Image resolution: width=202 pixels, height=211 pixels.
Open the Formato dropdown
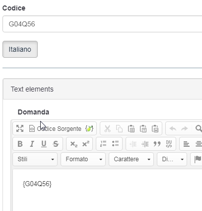pyautogui.click(x=83, y=159)
